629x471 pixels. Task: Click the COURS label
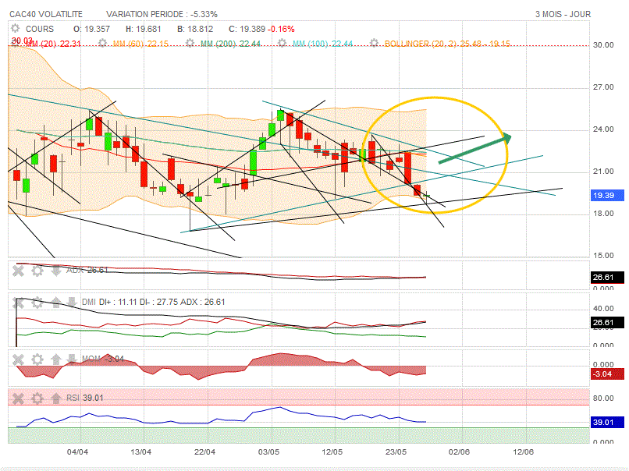click(x=40, y=29)
